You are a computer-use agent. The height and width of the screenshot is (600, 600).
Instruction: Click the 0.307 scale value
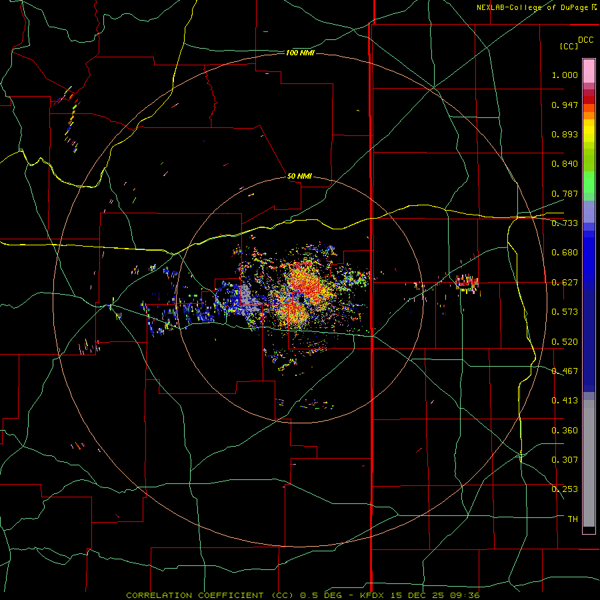pos(565,460)
